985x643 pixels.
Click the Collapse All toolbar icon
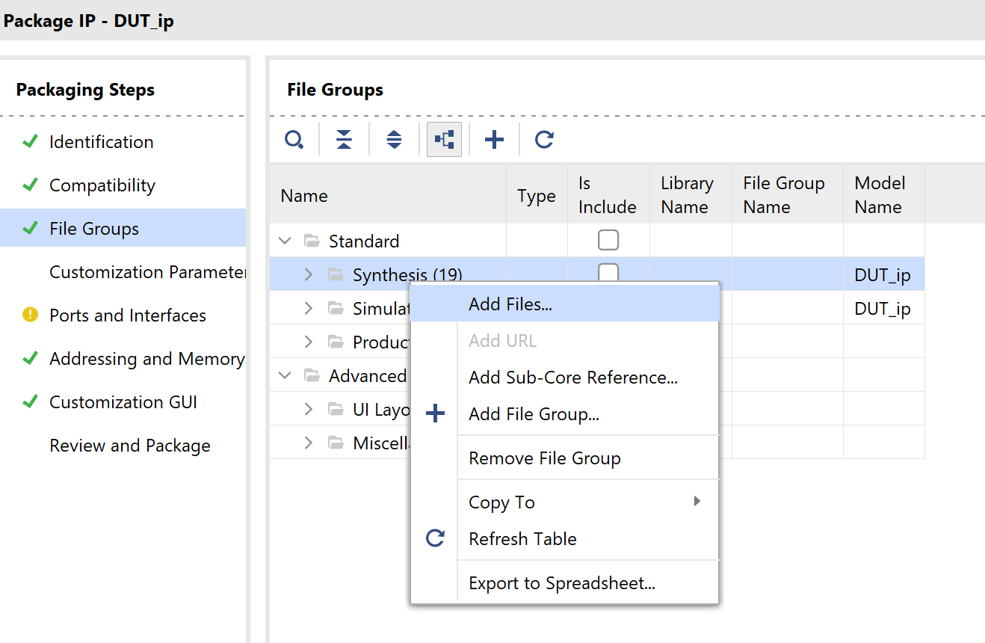344,140
